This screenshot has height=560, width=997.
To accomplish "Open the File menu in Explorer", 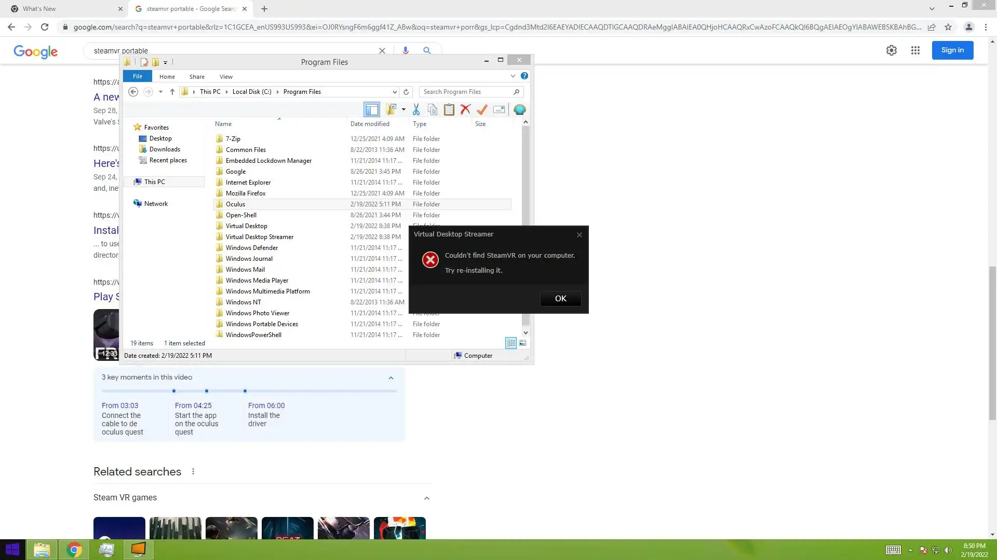I will (138, 76).
